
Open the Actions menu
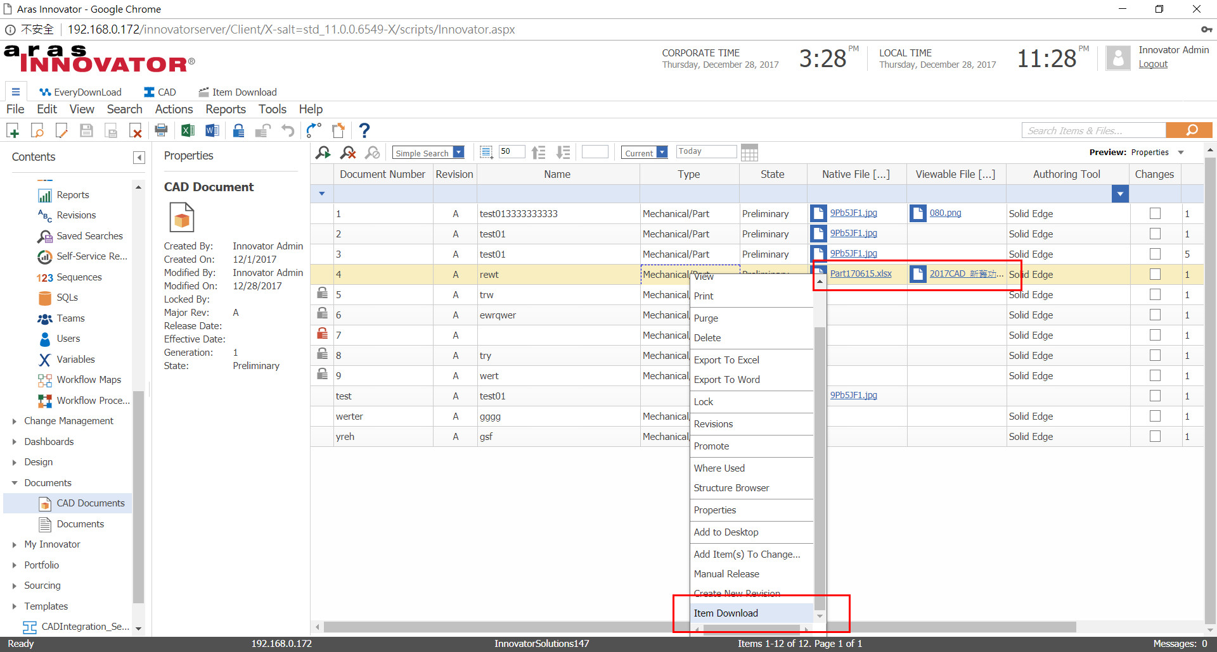174,110
